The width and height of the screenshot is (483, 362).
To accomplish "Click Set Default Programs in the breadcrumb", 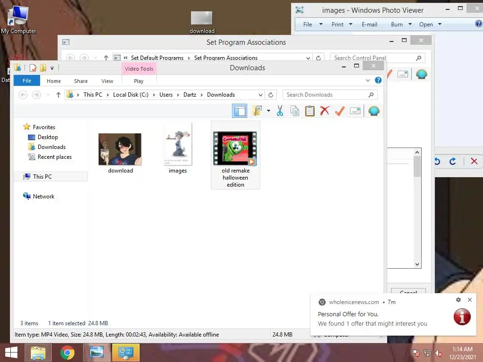I will point(157,58).
